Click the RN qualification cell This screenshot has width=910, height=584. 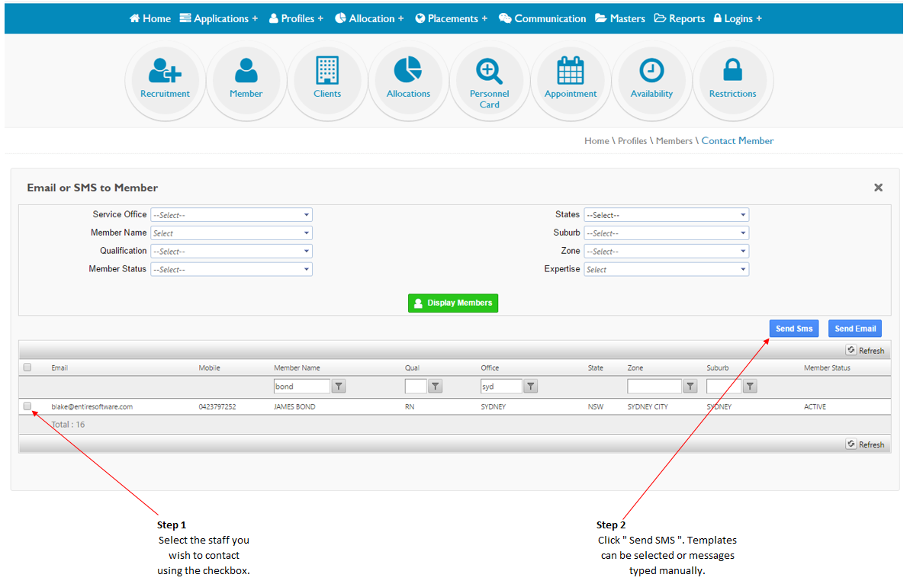pyautogui.click(x=410, y=406)
